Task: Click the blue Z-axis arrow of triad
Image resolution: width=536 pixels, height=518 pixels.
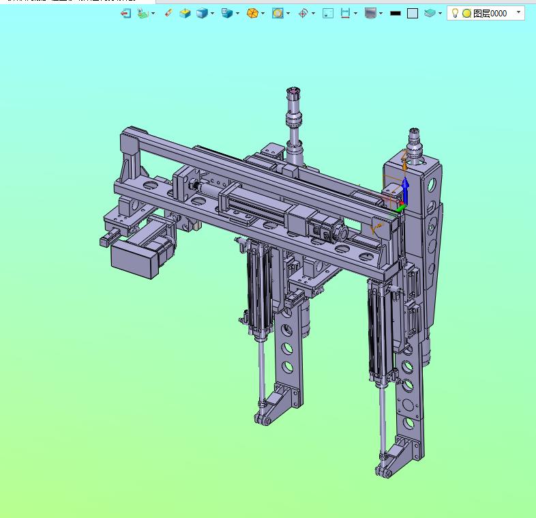Action: [406, 190]
